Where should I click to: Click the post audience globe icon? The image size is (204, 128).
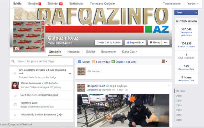(126, 90)
